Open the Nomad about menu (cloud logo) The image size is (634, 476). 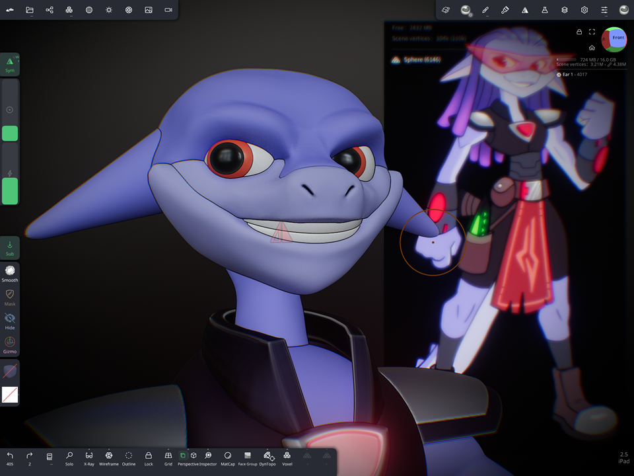(10, 10)
